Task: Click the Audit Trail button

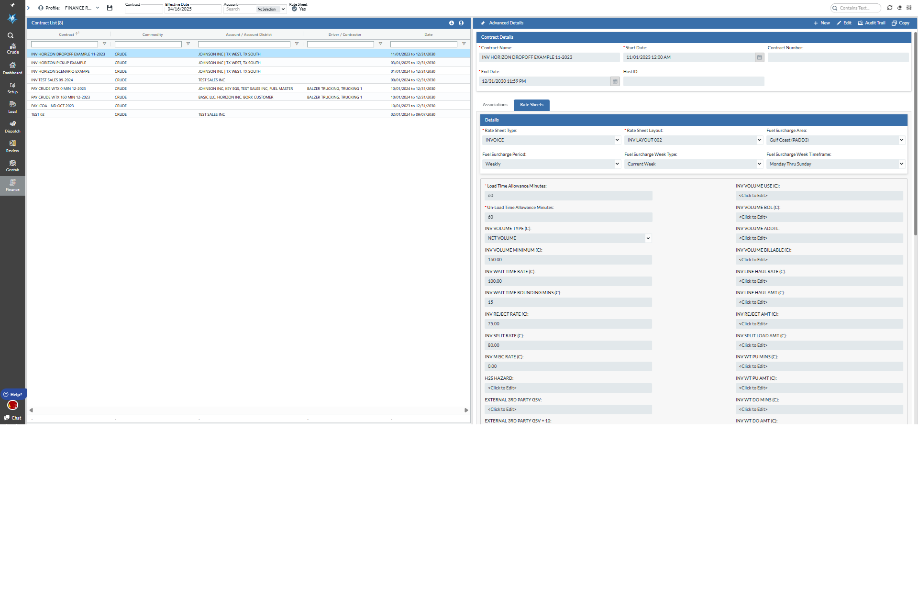Action: (871, 23)
